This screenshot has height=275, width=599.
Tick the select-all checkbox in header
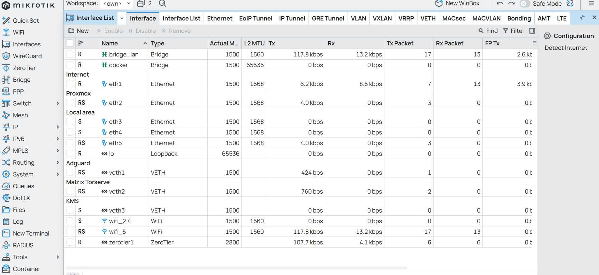click(x=70, y=43)
